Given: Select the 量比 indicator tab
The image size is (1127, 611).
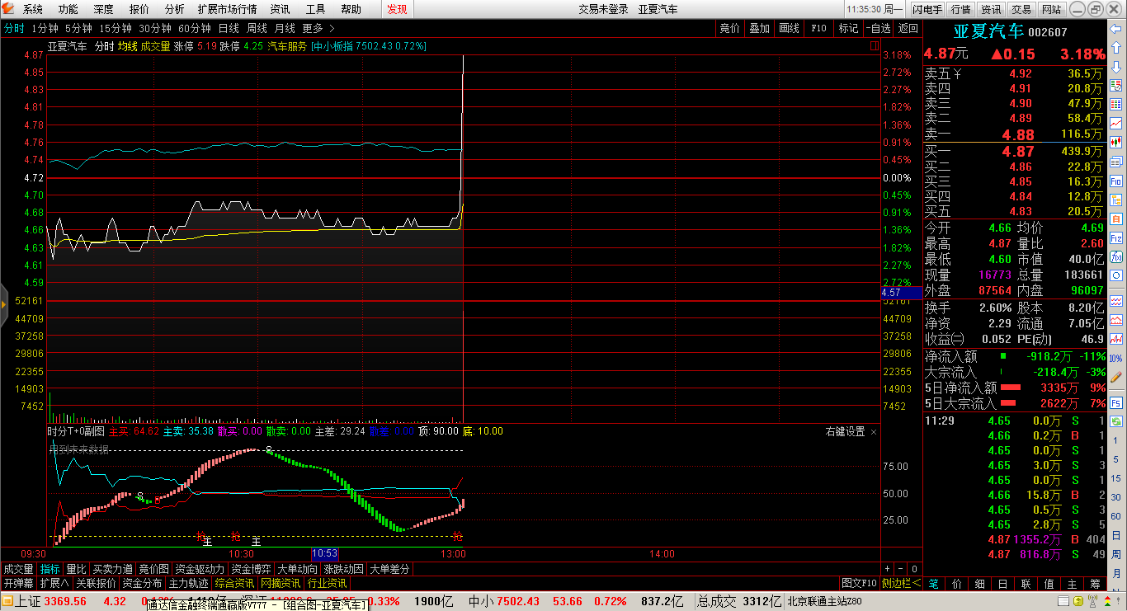Looking at the screenshot, I should [x=76, y=569].
